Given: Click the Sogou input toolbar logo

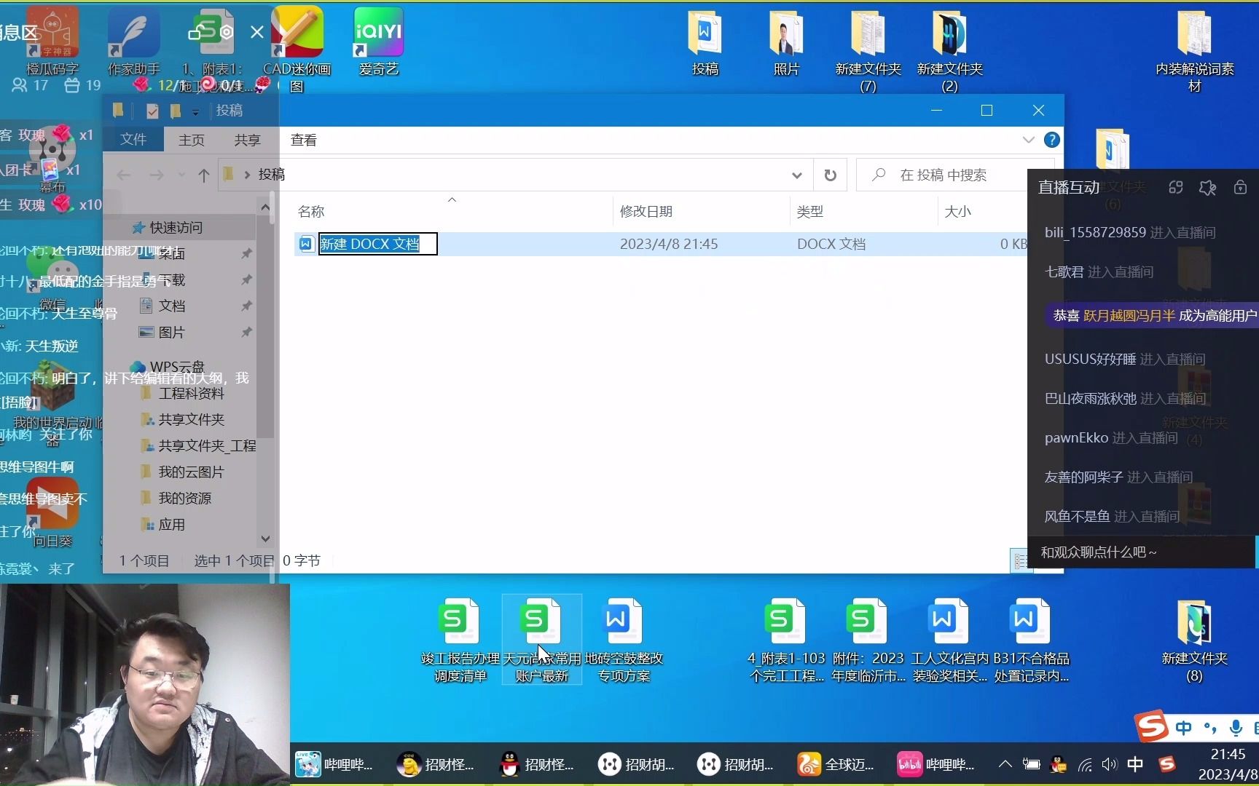Looking at the screenshot, I should pos(1152,726).
